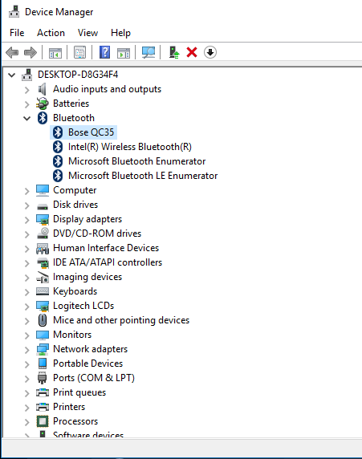The width and height of the screenshot is (362, 459).
Task: Click the Update driver toolbar icon
Action: tap(174, 53)
